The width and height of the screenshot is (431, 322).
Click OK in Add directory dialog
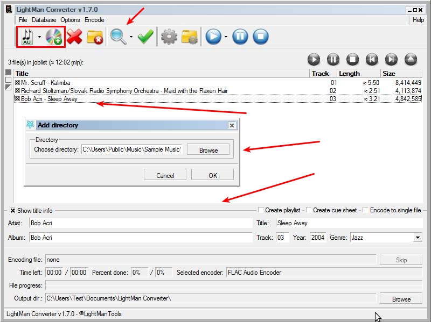pyautogui.click(x=212, y=175)
